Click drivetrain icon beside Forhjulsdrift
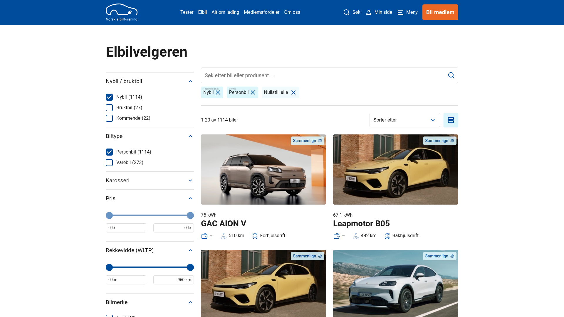 click(x=255, y=236)
